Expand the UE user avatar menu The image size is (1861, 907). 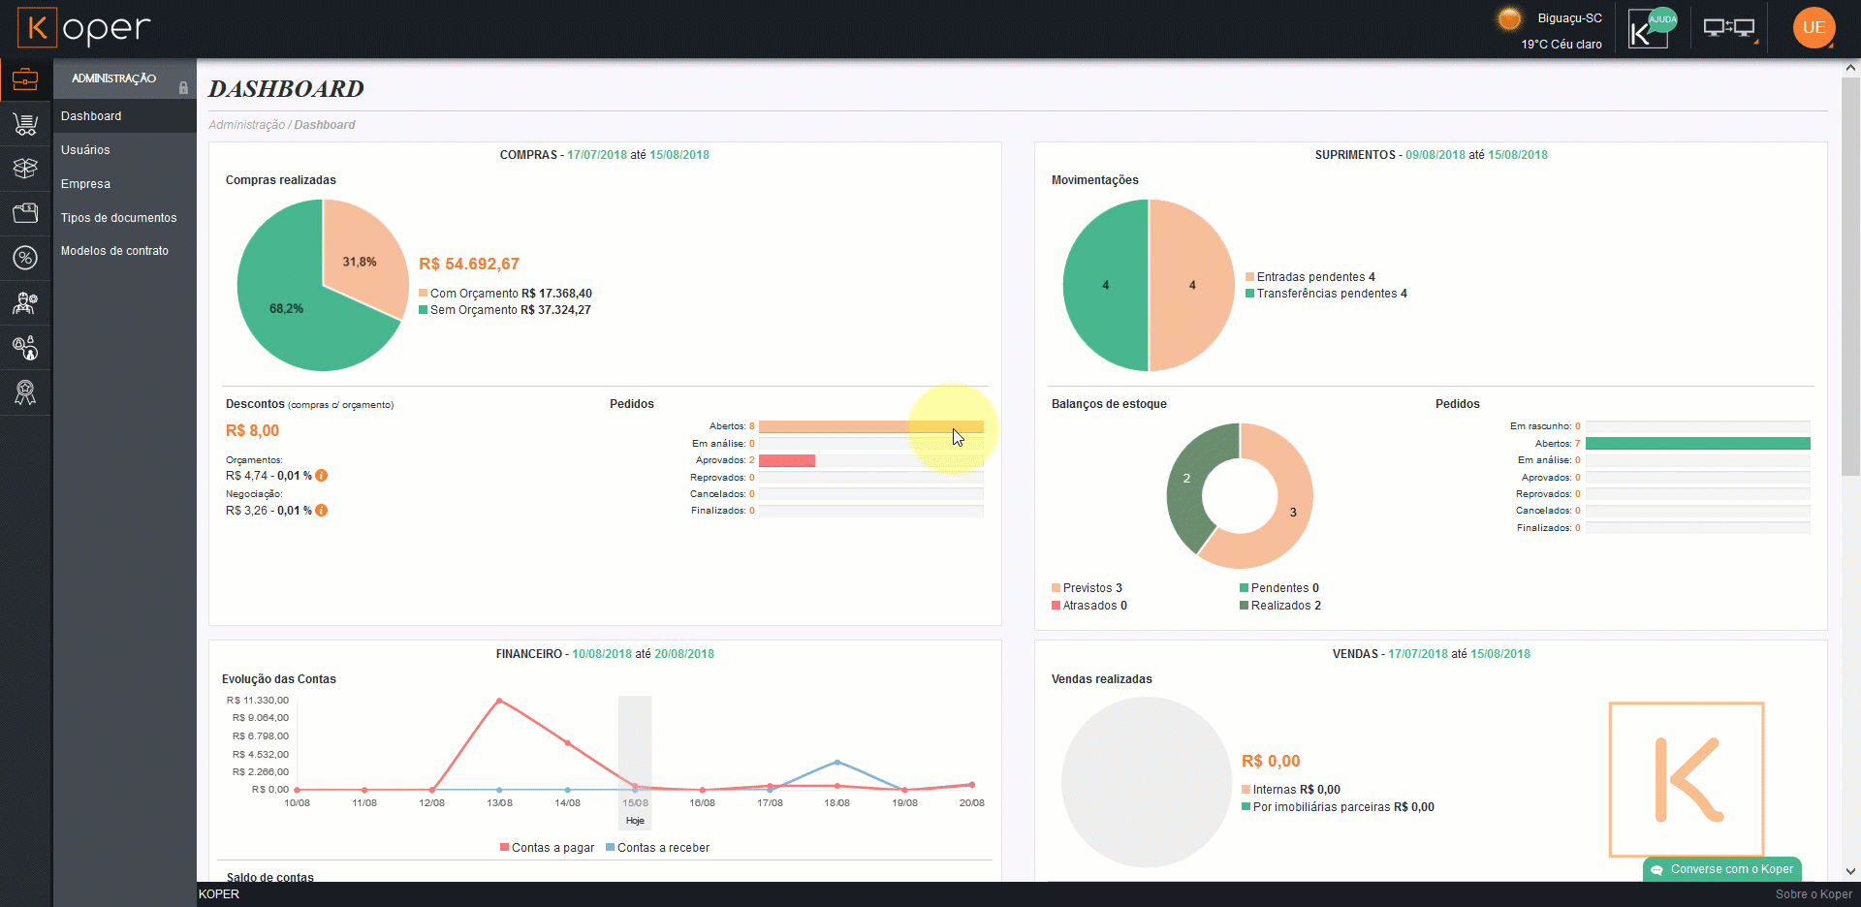coord(1814,28)
